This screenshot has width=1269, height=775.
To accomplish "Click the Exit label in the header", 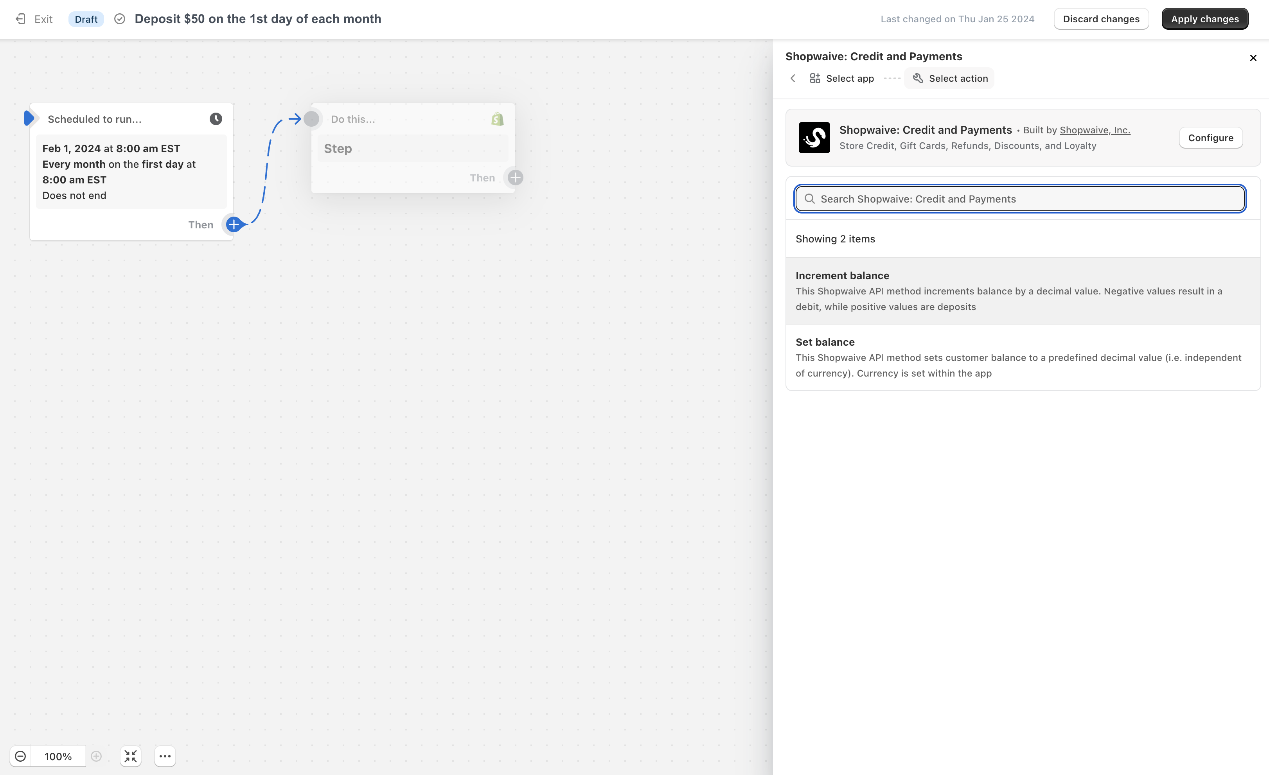I will [x=43, y=19].
